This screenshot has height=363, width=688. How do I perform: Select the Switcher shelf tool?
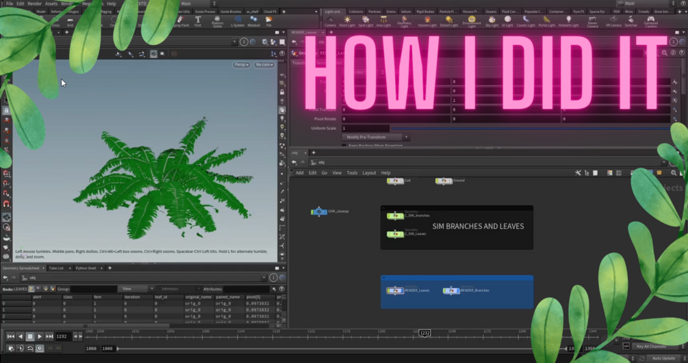tap(631, 21)
